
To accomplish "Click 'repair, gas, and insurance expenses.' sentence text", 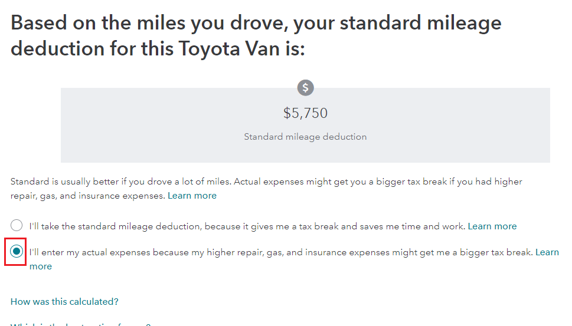I will 87,196.
